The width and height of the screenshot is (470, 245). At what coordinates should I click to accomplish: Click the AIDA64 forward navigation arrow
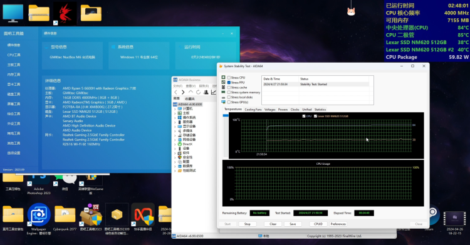click(183, 92)
